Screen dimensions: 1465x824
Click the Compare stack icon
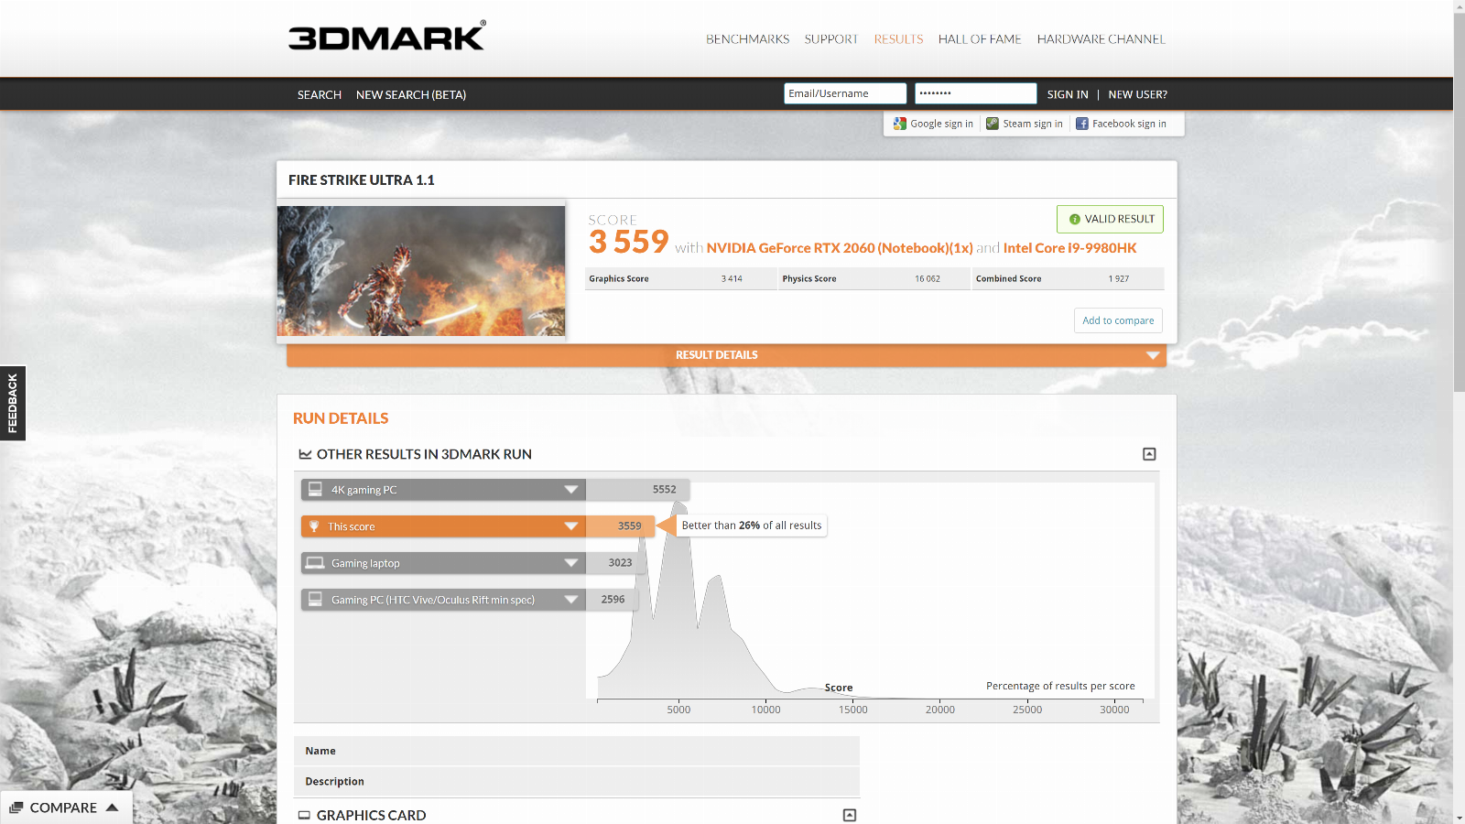click(16, 808)
